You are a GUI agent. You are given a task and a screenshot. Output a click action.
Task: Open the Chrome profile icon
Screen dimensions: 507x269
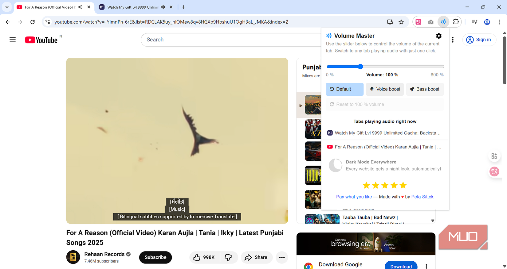[x=487, y=22]
